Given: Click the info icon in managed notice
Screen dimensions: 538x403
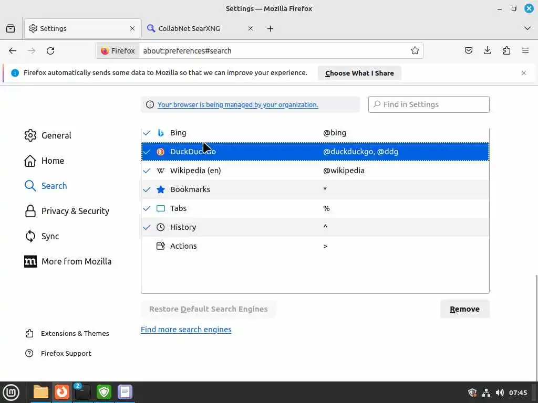Looking at the screenshot, I should [x=150, y=104].
